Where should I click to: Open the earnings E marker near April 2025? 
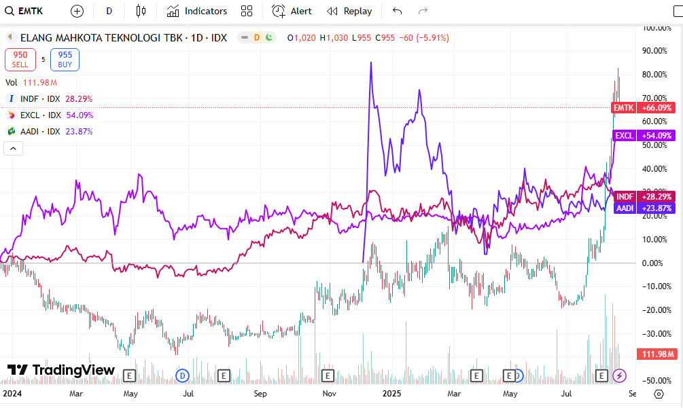click(x=476, y=375)
